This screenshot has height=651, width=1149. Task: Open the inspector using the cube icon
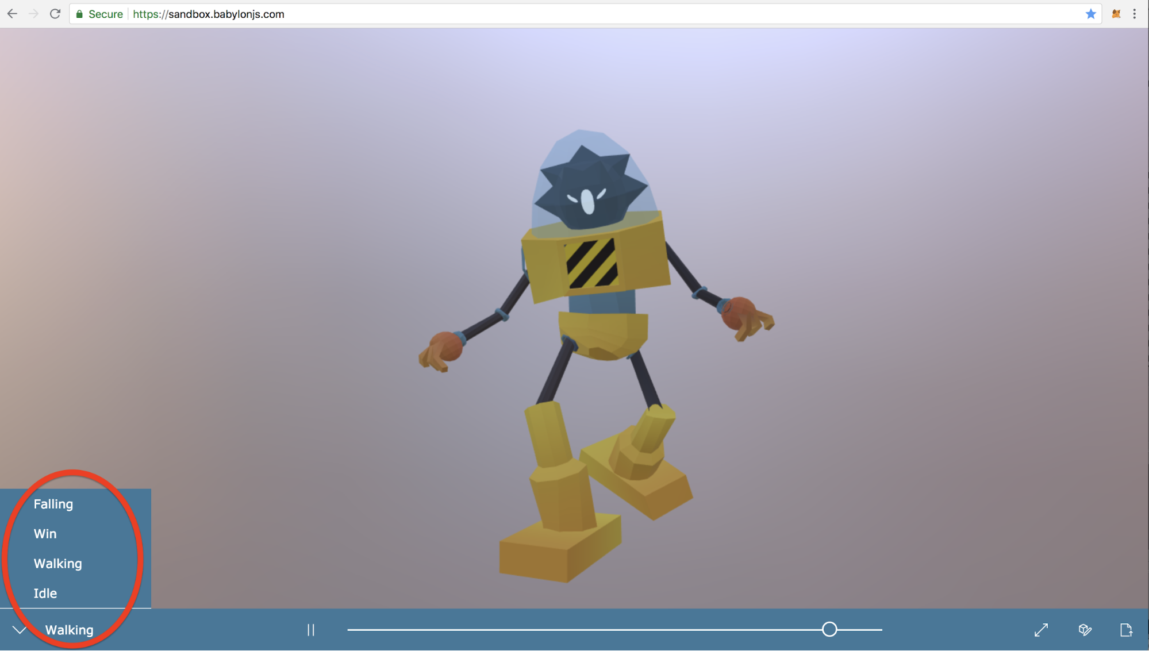[x=1085, y=630]
